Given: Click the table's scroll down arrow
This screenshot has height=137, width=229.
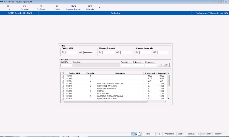Looking at the screenshot, I should pyautogui.click(x=168, y=99).
